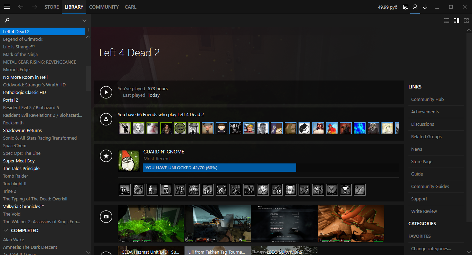Open the Guide link
This screenshot has height=255, width=472.
(417, 174)
